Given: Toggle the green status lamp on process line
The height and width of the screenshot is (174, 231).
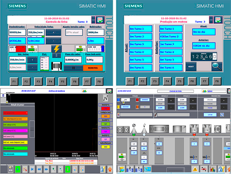Looking at the screenshot, I should (x=134, y=134).
